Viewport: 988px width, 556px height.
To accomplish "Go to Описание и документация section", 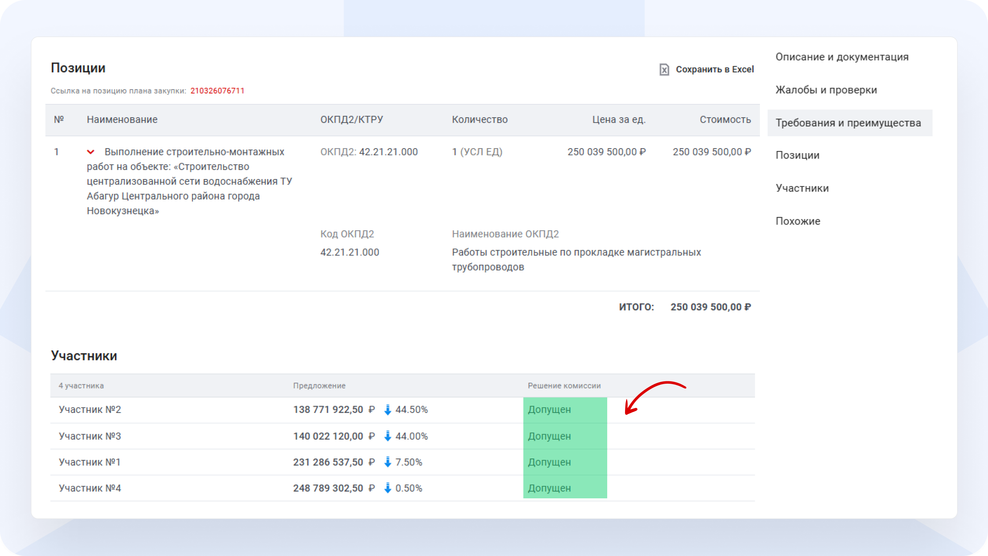I will [842, 57].
